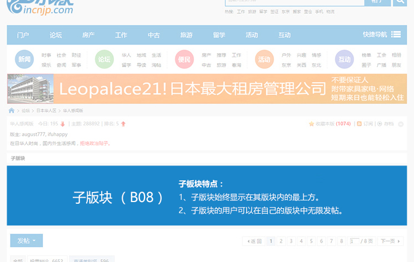Open the 快捷导航 quick navigation label

(375, 34)
